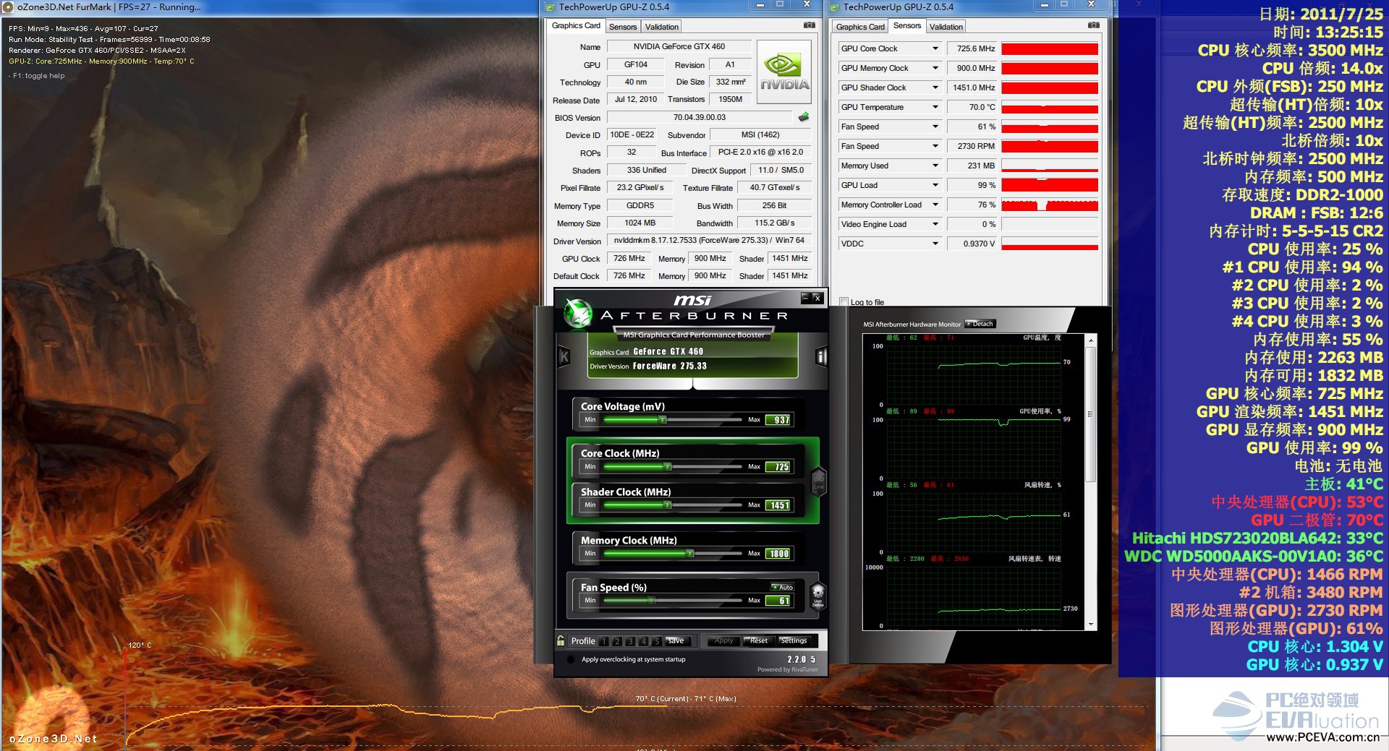This screenshot has width=1389, height=751.
Task: Open the VDDC sensor dropdown
Action: pos(935,244)
